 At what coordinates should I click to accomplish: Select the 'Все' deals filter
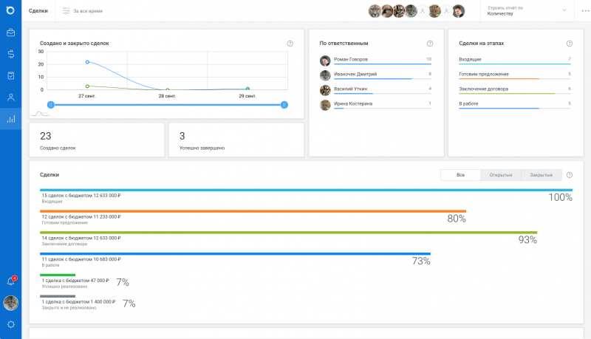click(x=460, y=175)
